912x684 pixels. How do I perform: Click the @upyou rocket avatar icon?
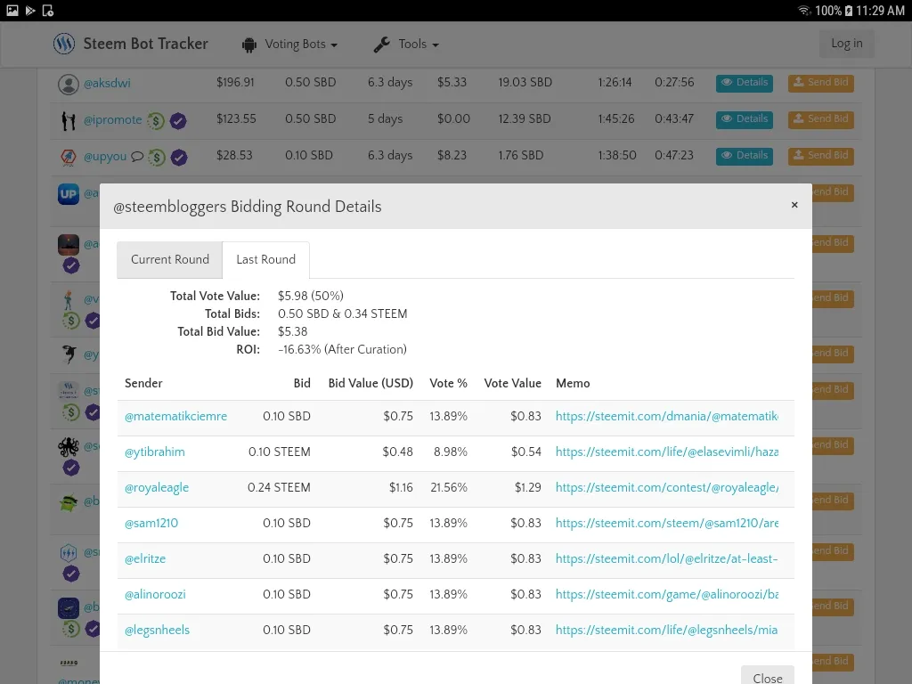coord(69,157)
